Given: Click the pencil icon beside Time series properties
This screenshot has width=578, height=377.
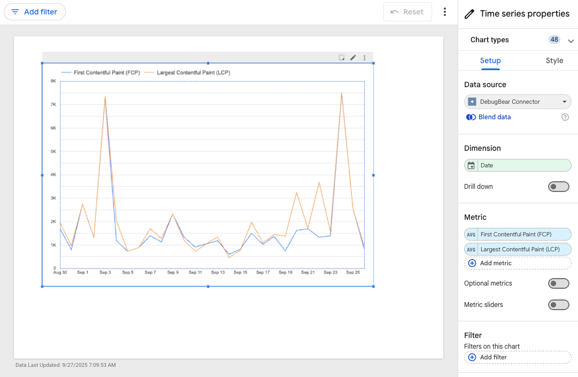Looking at the screenshot, I should pos(469,14).
